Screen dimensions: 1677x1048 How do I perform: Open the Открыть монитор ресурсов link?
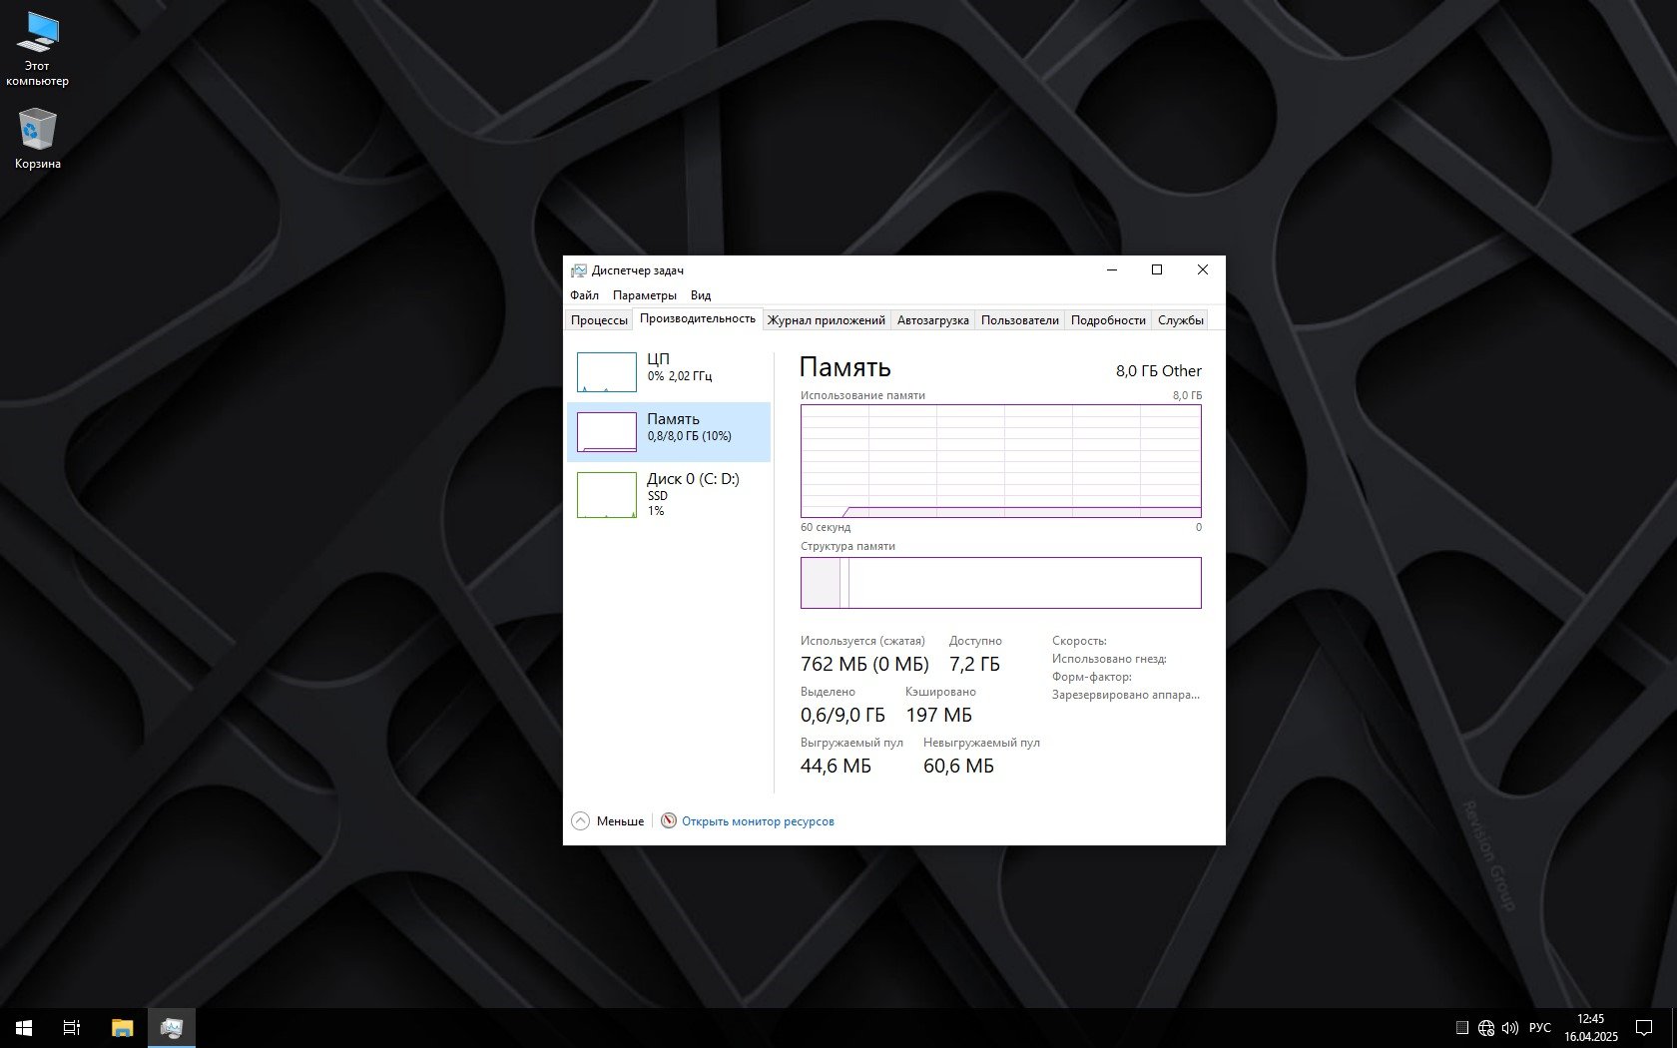click(x=758, y=821)
